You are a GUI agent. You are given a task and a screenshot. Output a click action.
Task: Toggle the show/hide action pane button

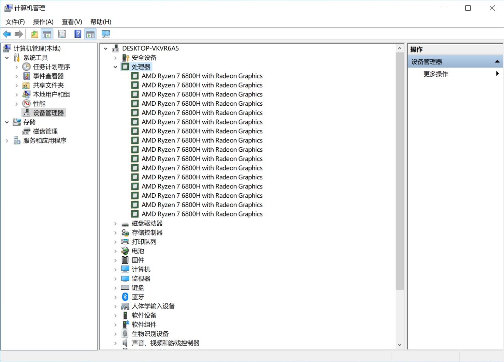coord(90,34)
